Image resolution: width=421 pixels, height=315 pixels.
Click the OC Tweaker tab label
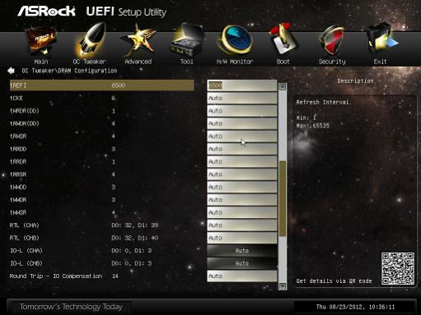coord(90,62)
